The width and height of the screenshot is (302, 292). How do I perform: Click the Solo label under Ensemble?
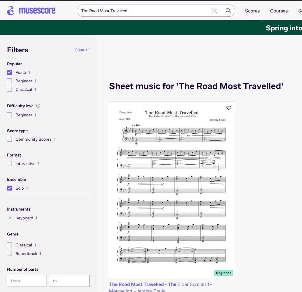click(x=20, y=188)
